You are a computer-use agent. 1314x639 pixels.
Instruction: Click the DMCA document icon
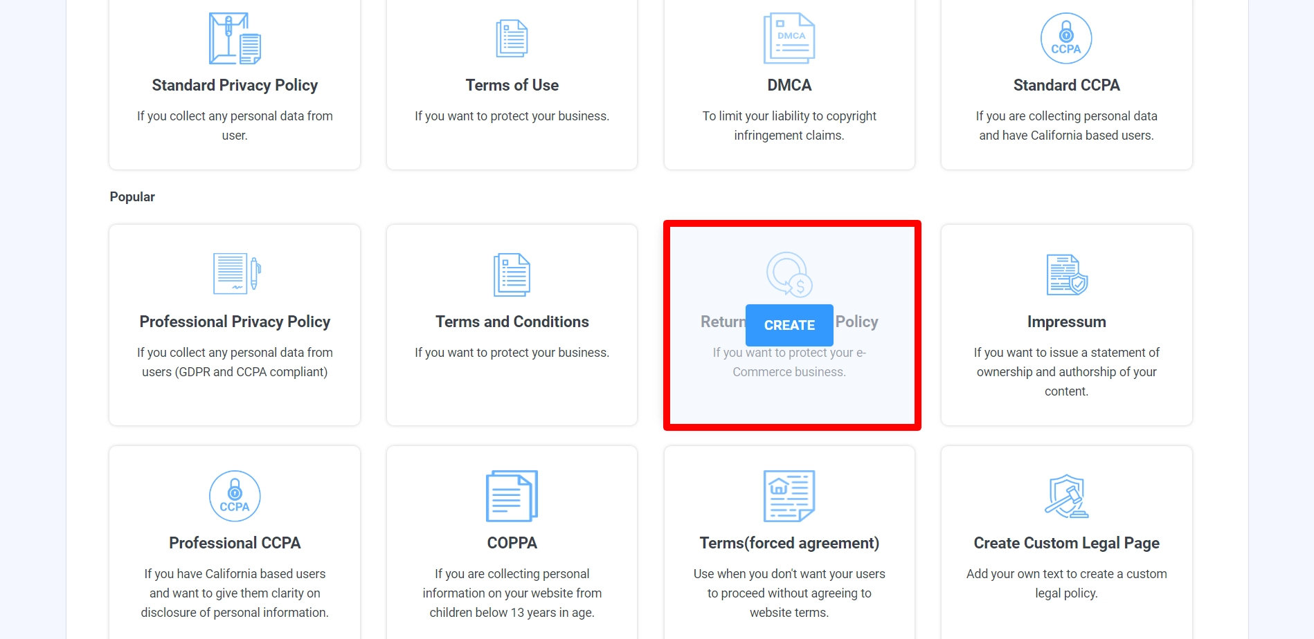(789, 38)
